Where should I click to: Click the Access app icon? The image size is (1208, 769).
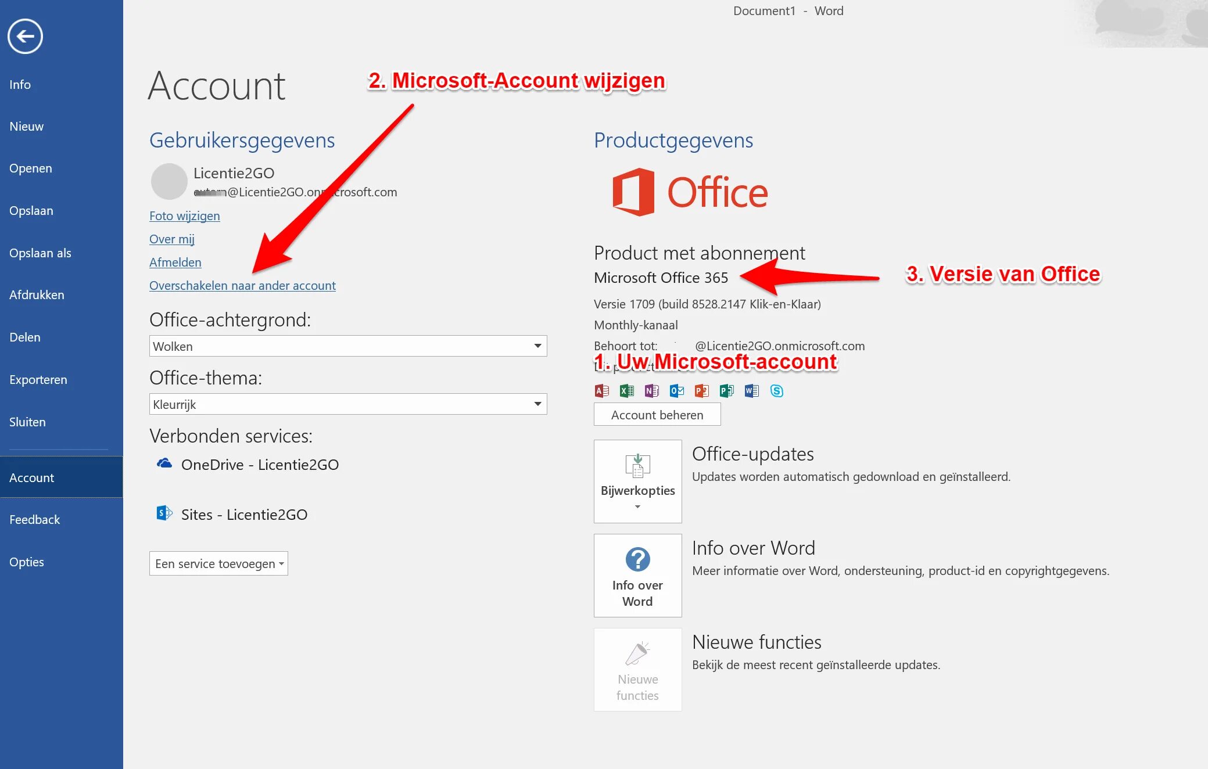pos(602,391)
